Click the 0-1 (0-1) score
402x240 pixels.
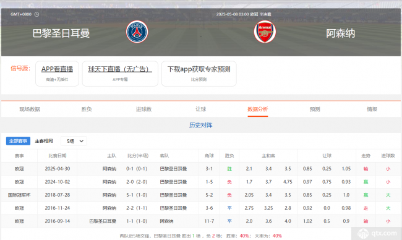pyautogui.click(x=137, y=169)
